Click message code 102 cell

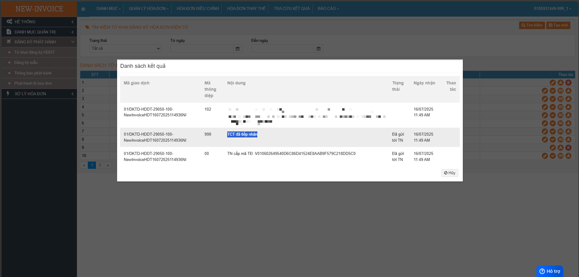208,109
